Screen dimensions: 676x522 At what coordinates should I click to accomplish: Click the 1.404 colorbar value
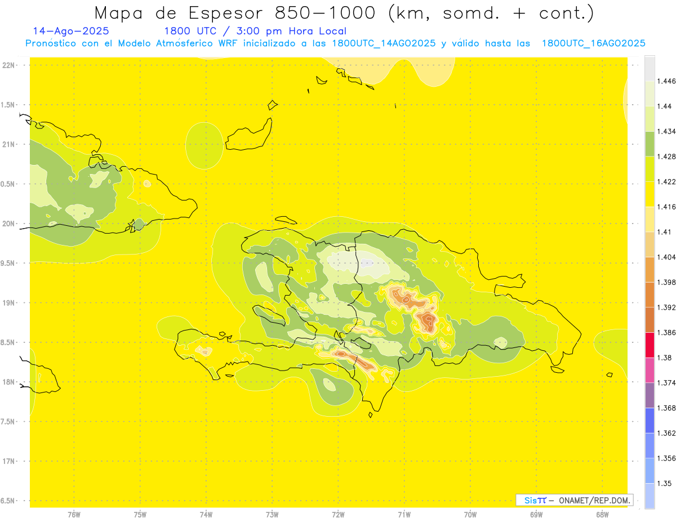(666, 257)
